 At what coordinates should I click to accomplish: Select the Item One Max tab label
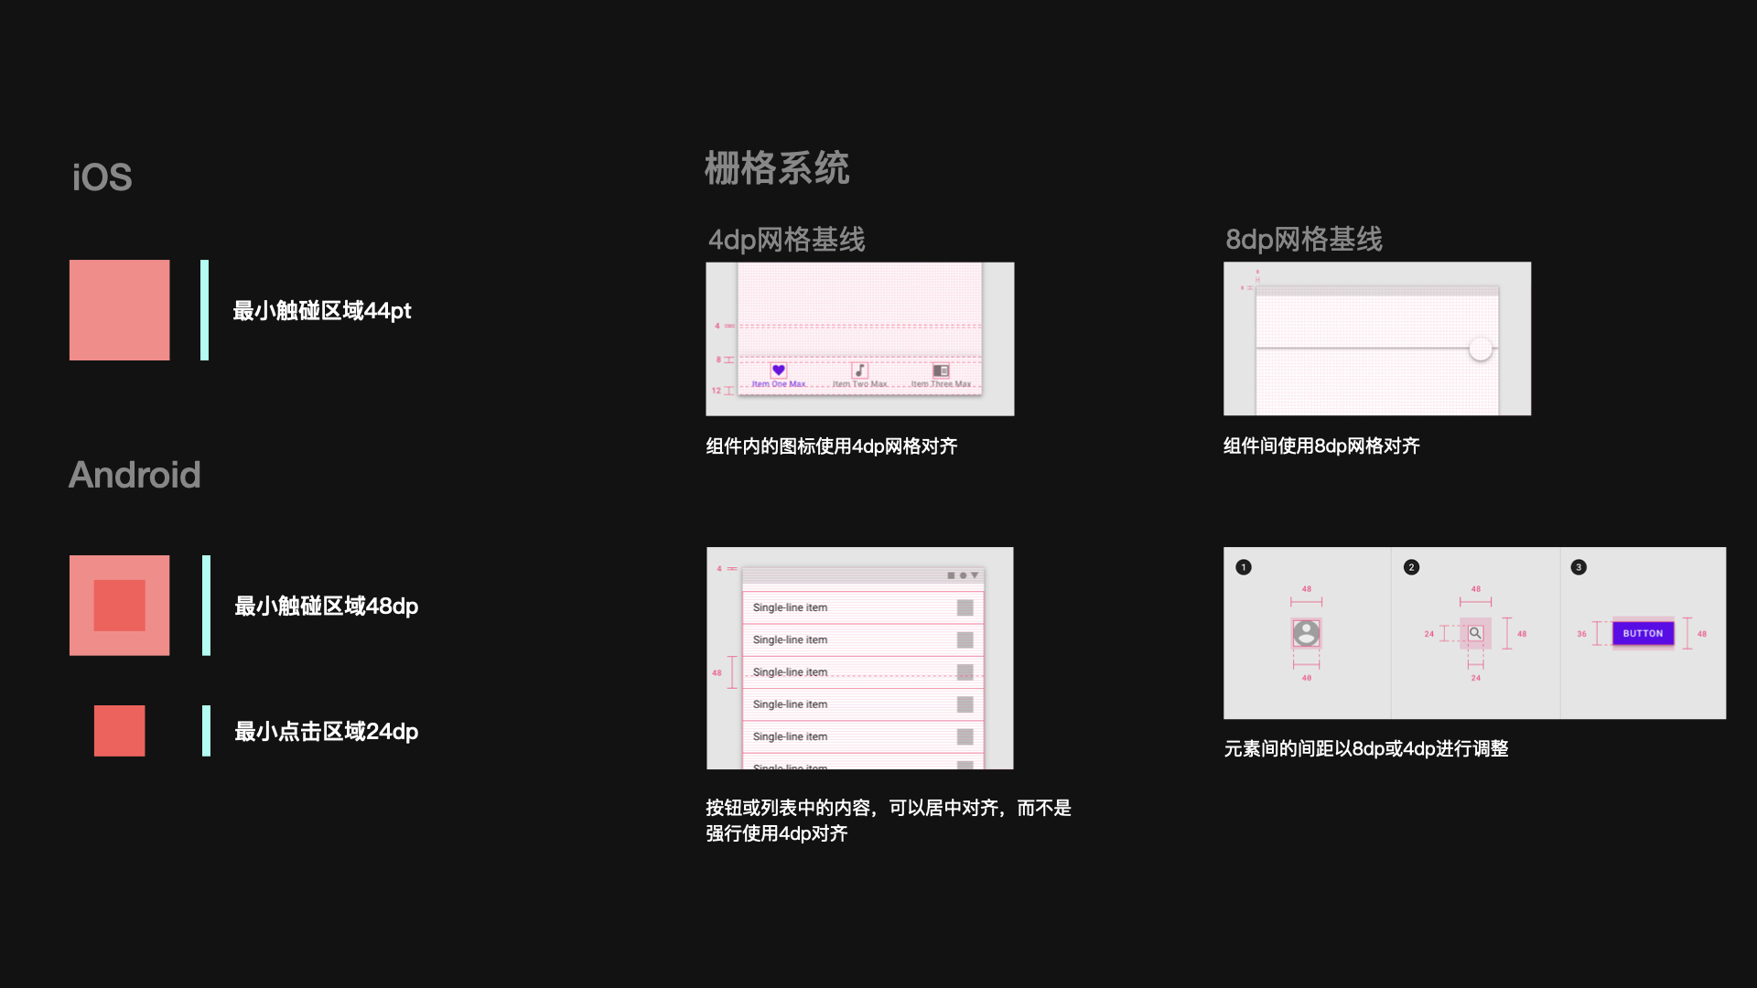coord(778,384)
